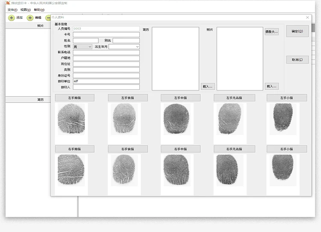The height and width of the screenshot is (232, 321).
Task: Click the 摄像头 camera button
Action: (x=272, y=32)
